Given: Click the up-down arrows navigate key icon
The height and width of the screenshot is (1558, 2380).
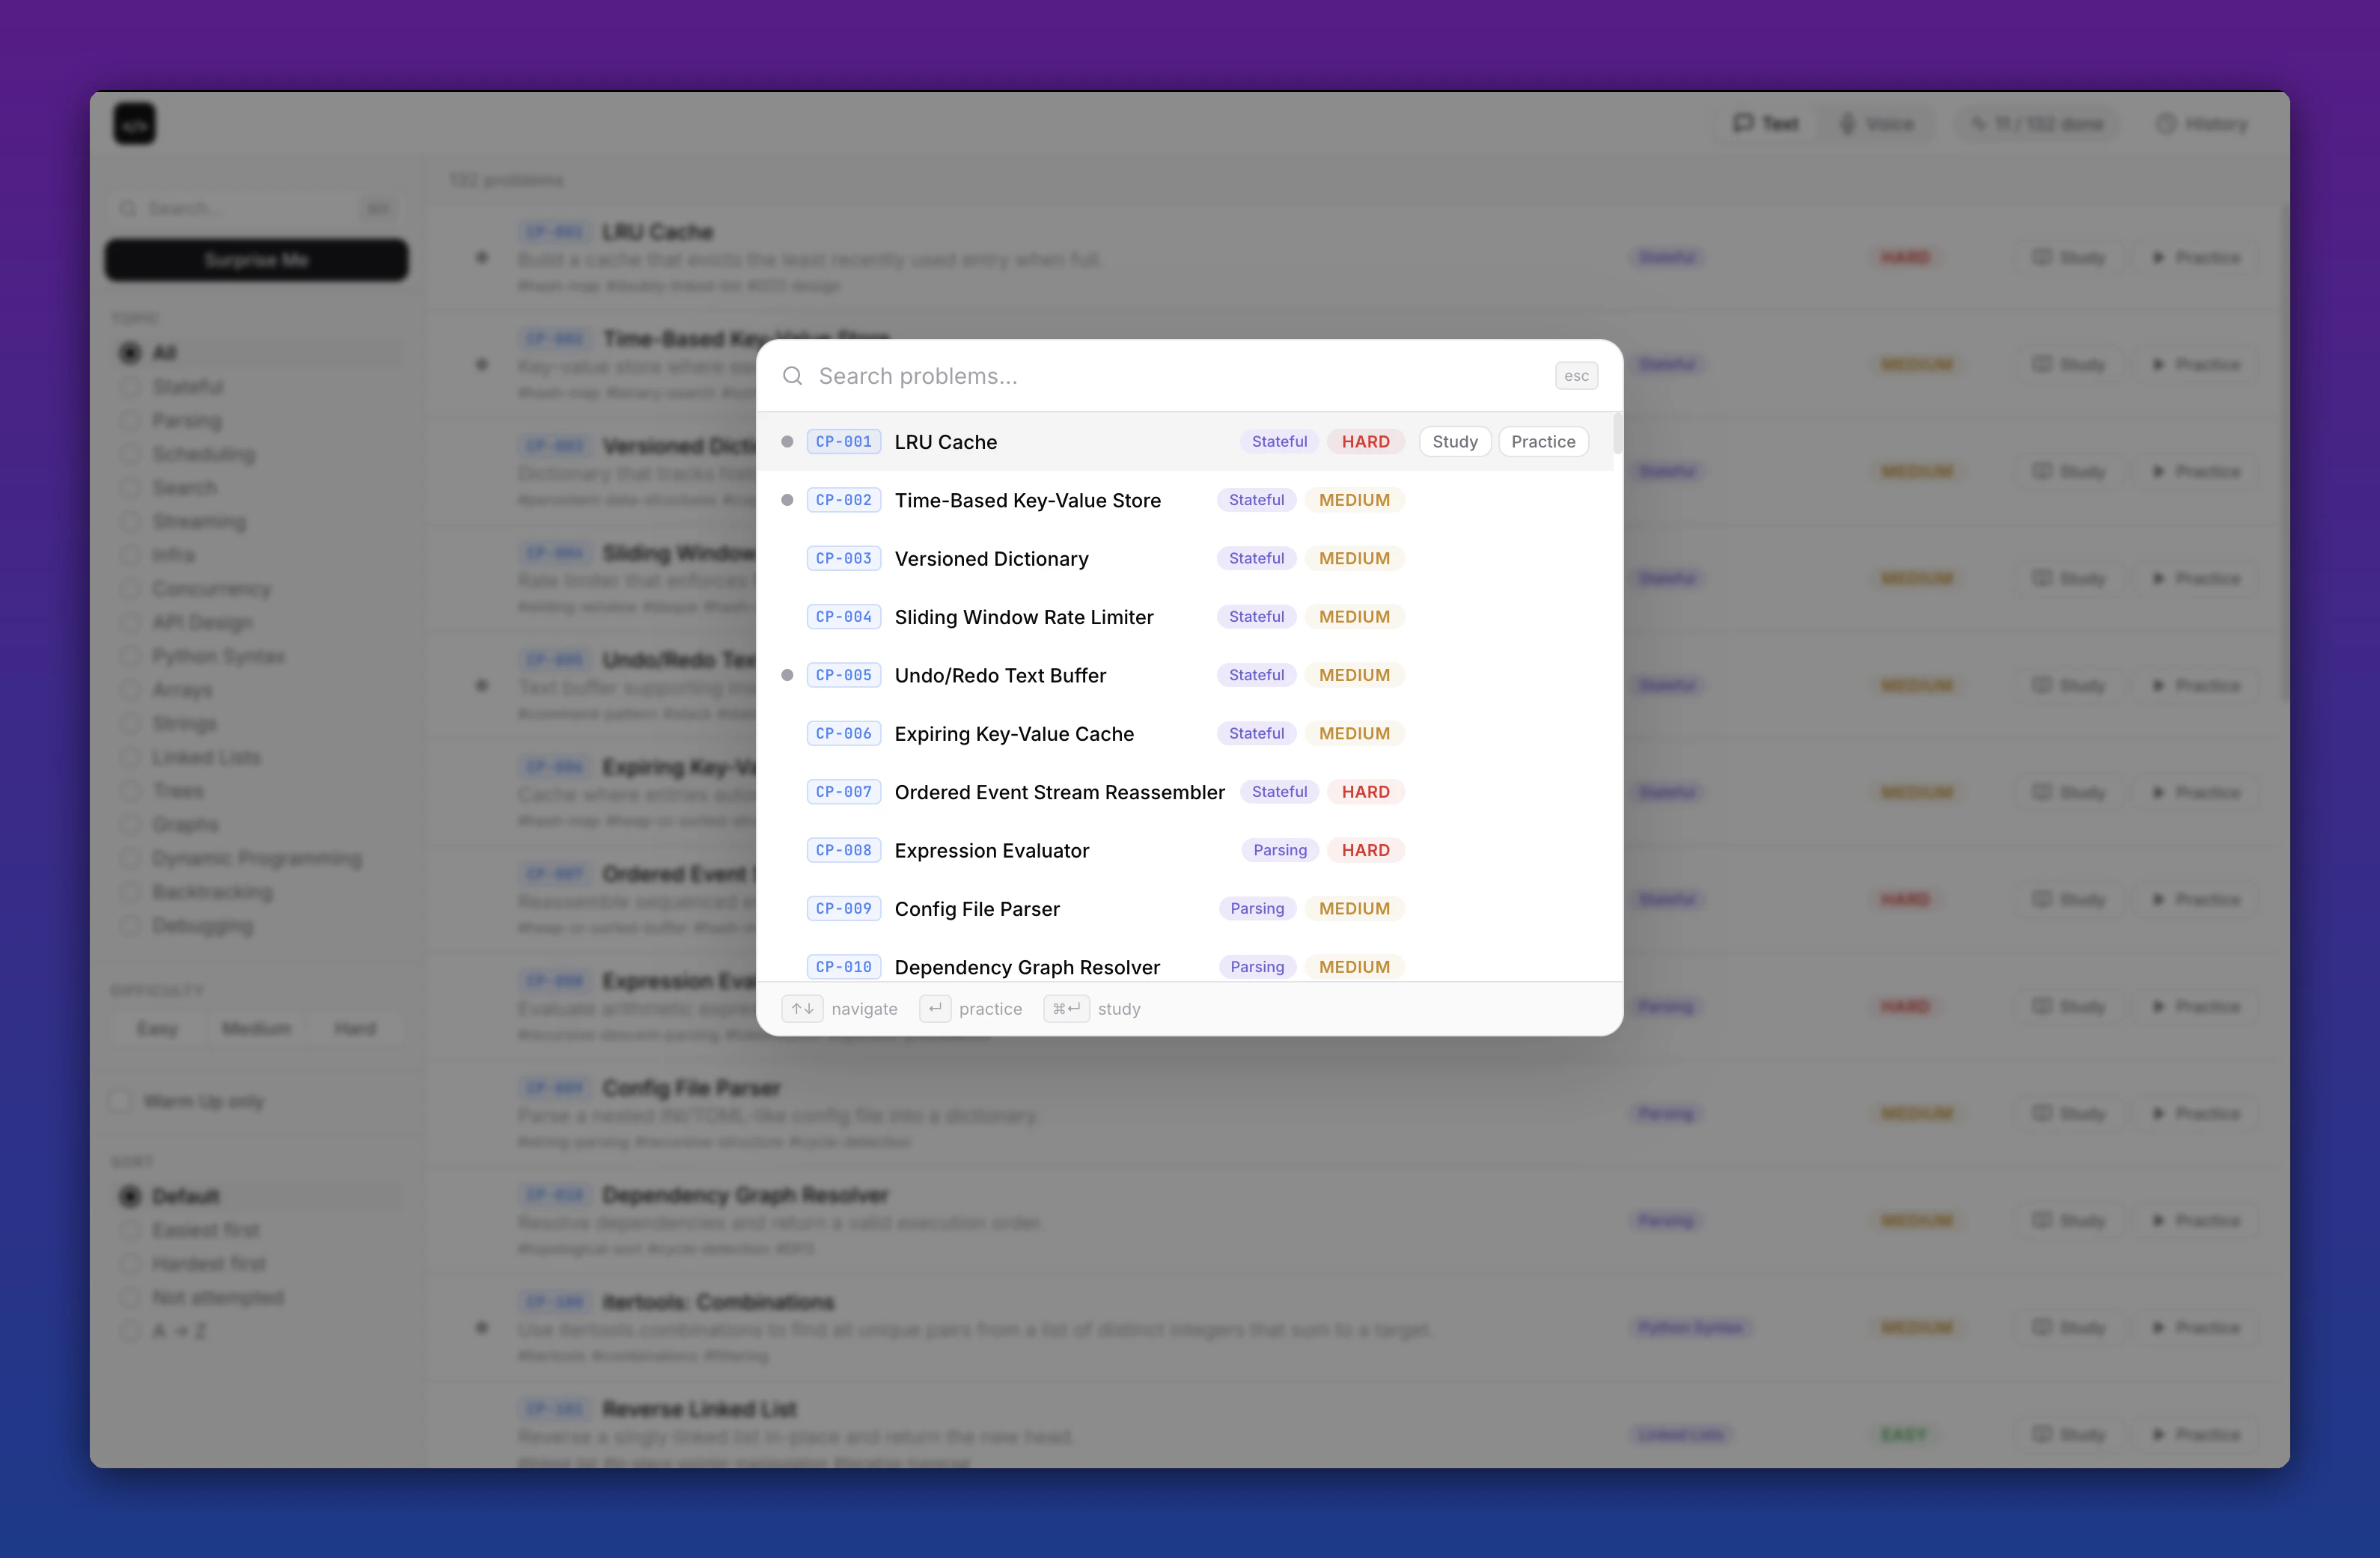Looking at the screenshot, I should coord(802,1009).
